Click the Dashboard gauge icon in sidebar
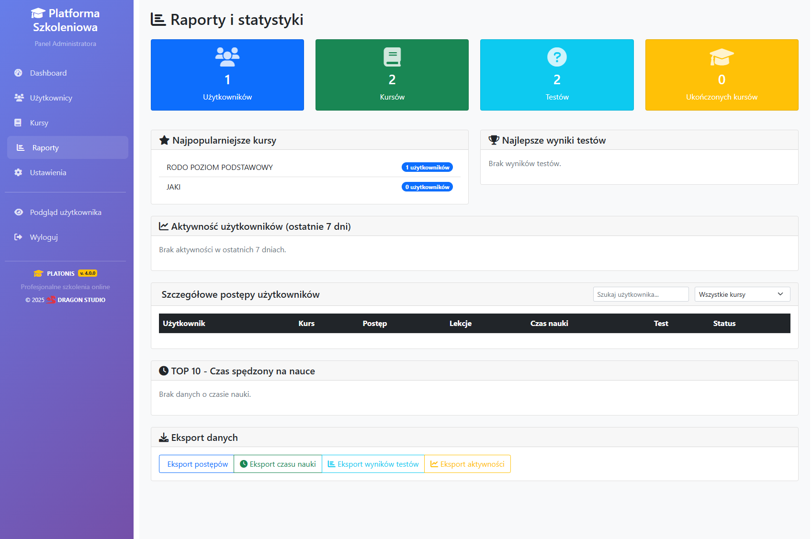Screen dimensions: 812x539 tap(18, 73)
